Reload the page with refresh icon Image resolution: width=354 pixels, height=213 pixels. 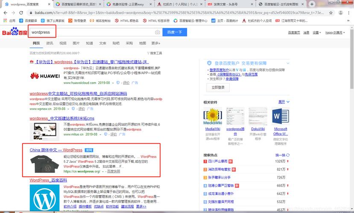(x=21, y=13)
